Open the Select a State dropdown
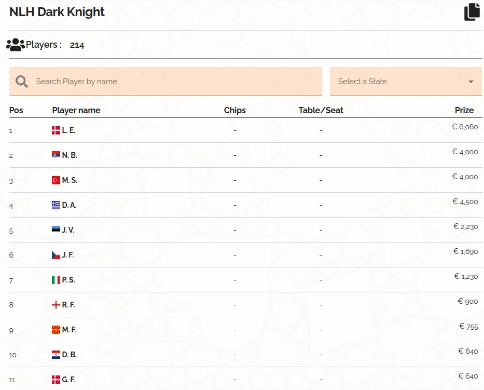484x390 pixels. coord(399,82)
